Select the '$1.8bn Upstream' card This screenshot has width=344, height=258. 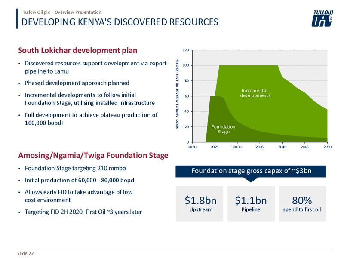click(x=200, y=203)
